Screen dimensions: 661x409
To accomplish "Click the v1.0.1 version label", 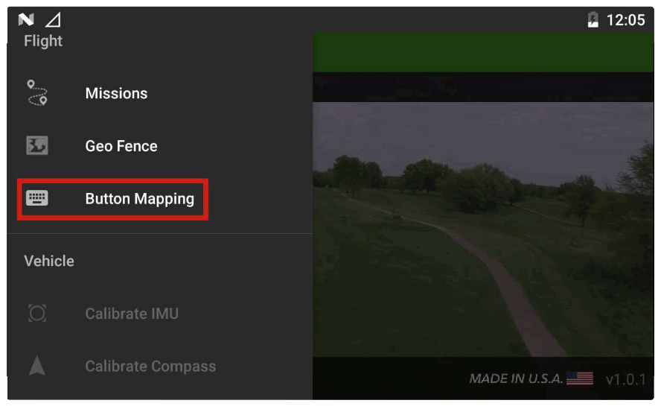I will [x=625, y=379].
